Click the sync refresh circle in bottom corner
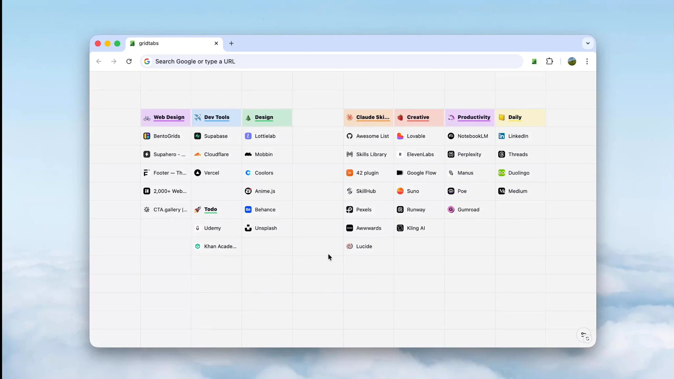 click(x=588, y=339)
